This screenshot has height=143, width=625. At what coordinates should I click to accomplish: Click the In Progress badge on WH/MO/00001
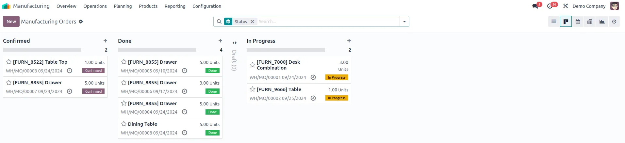click(x=337, y=77)
